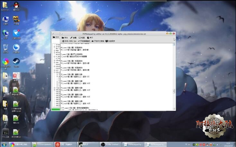Image resolution: width=236 pixels, height=147 pixels.
Task: Expand the npc node in file tree
Action: tap(54, 62)
